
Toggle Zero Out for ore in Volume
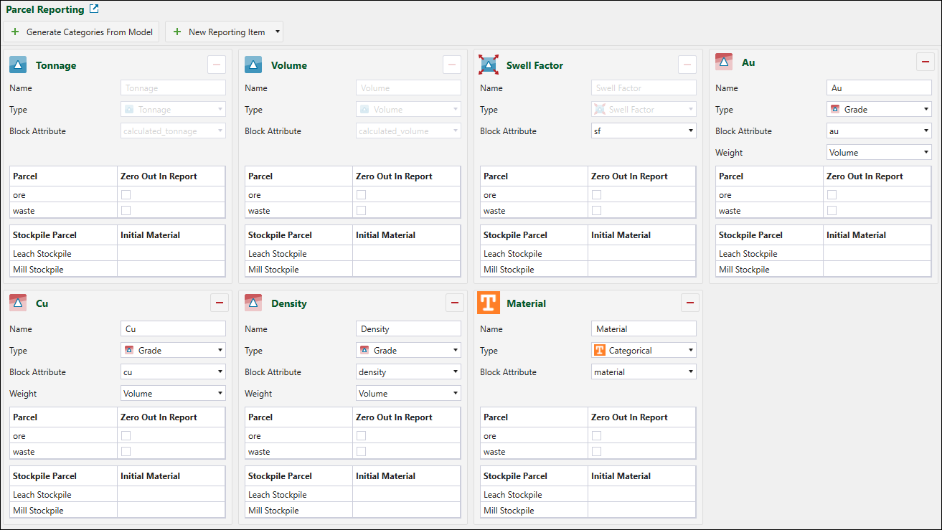pos(361,194)
